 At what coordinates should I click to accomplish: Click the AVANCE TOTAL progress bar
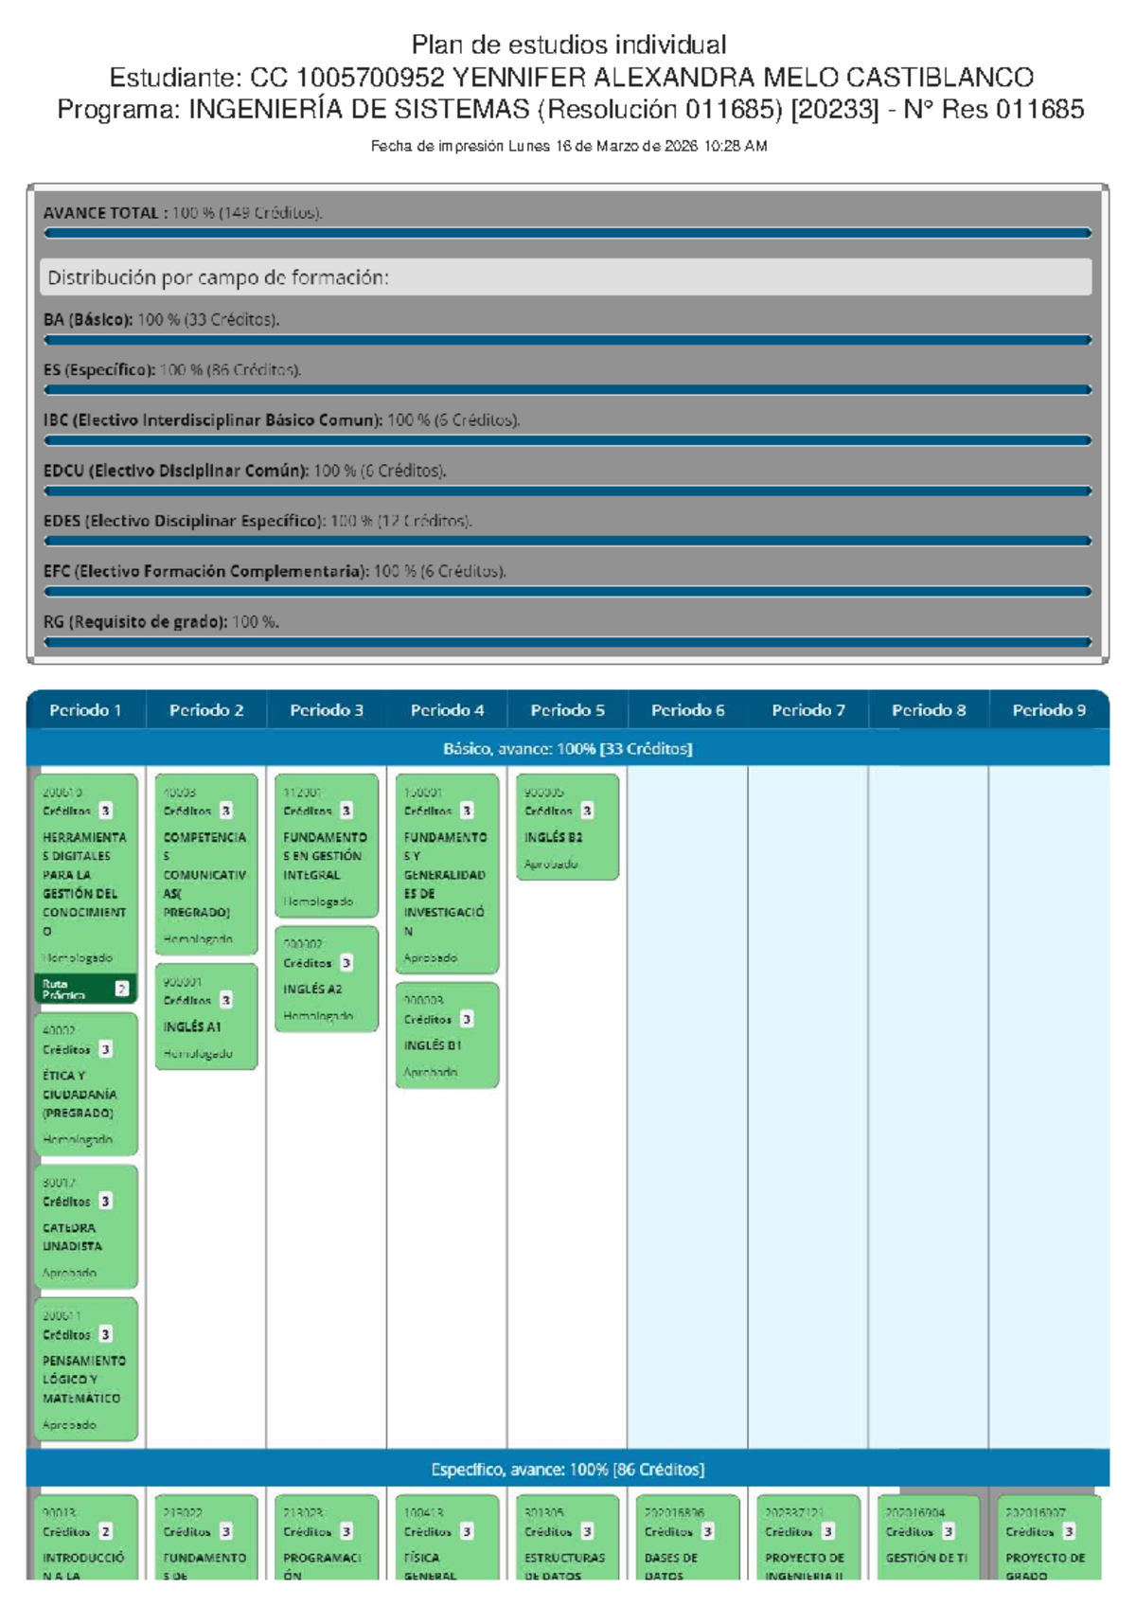pos(567,233)
